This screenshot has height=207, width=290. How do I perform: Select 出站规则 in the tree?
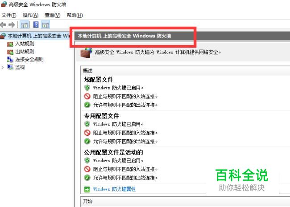pyautogui.click(x=25, y=52)
